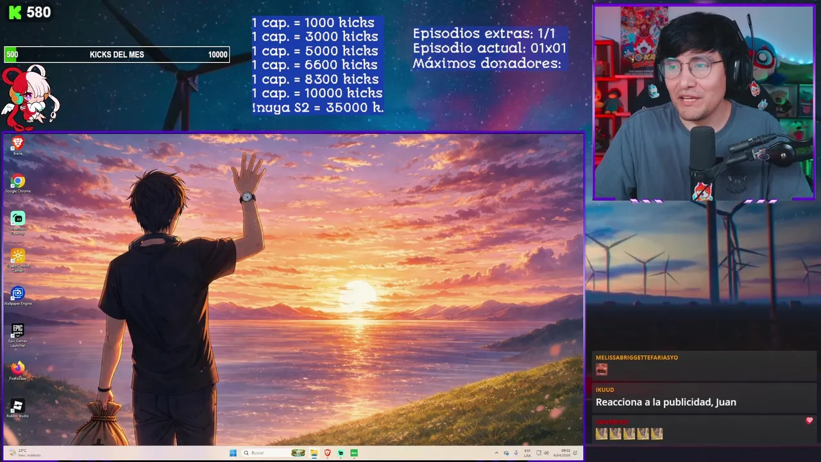
Task: Open Streamlabs from the taskbar
Action: pyautogui.click(x=341, y=452)
